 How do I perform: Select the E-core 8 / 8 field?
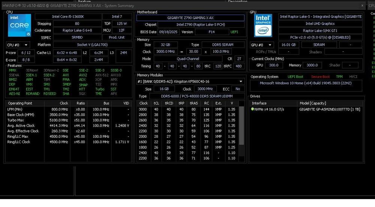click(x=26, y=60)
